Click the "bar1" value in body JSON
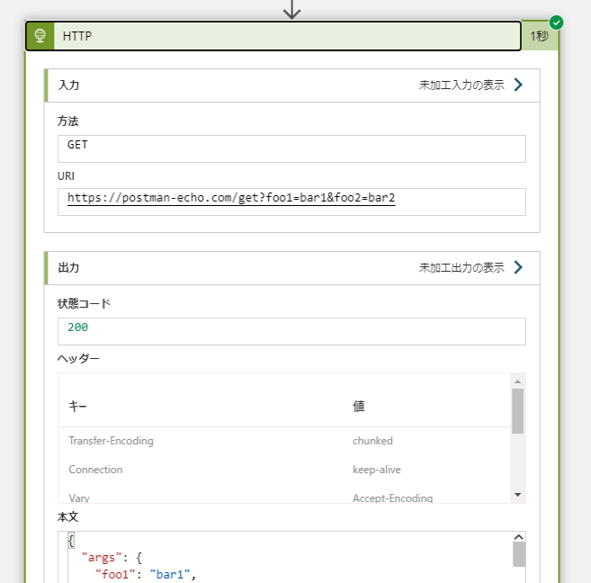Viewport: 591px width, 583px height. (170, 574)
